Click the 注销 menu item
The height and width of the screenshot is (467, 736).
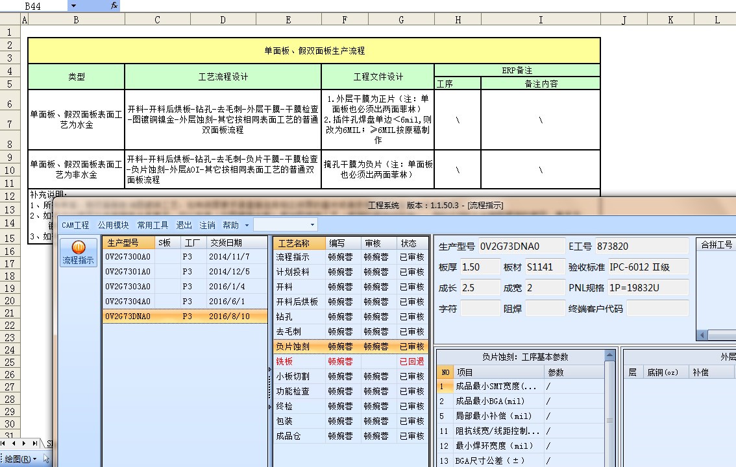point(207,225)
